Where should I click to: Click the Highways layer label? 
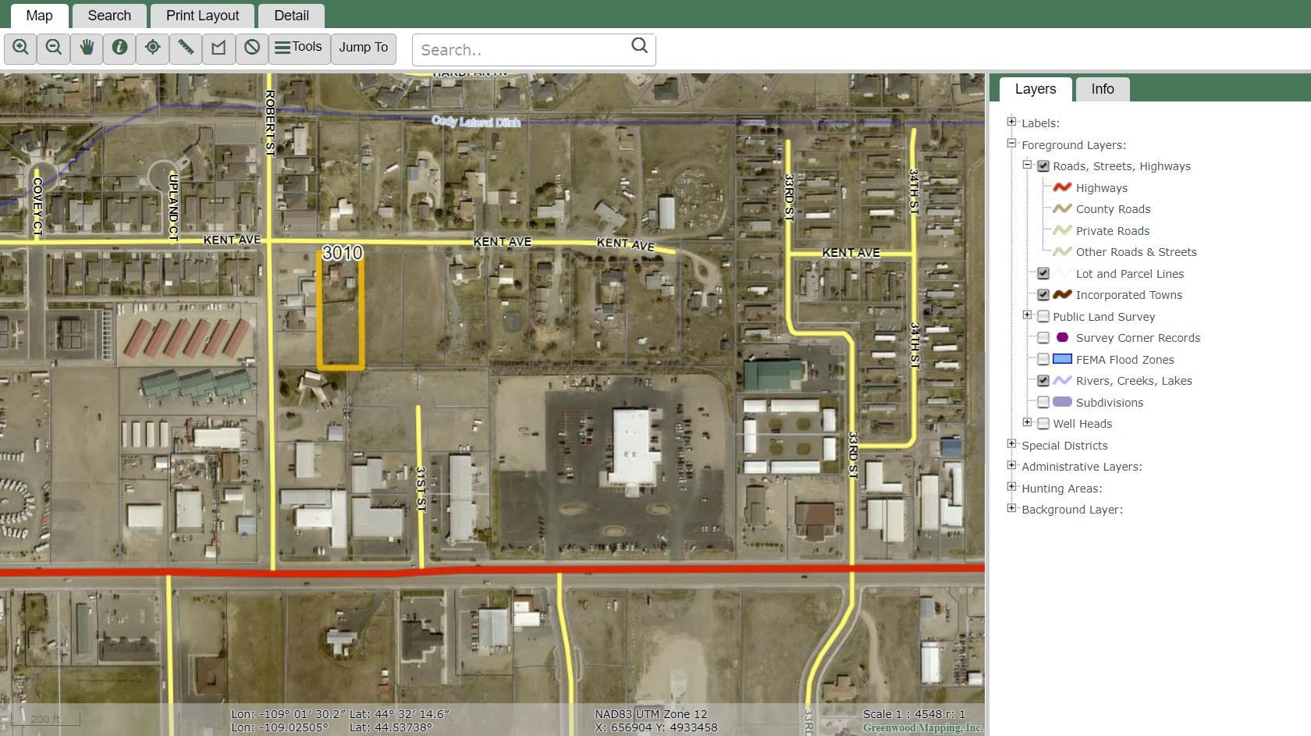pyautogui.click(x=1101, y=188)
